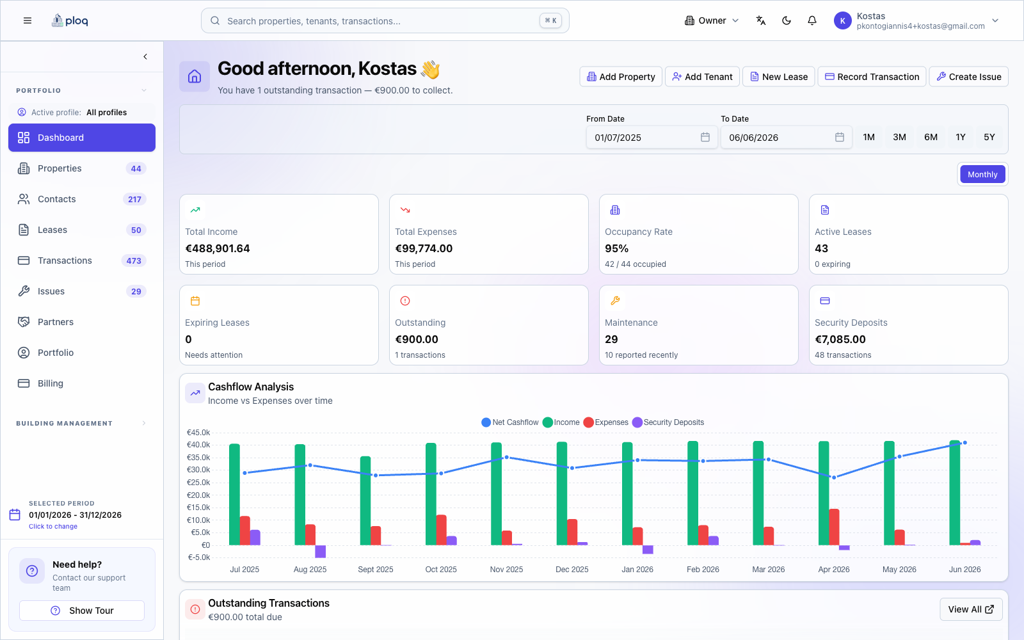1024x640 pixels.
Task: Click the Maintenance wrench icon
Action: point(615,301)
